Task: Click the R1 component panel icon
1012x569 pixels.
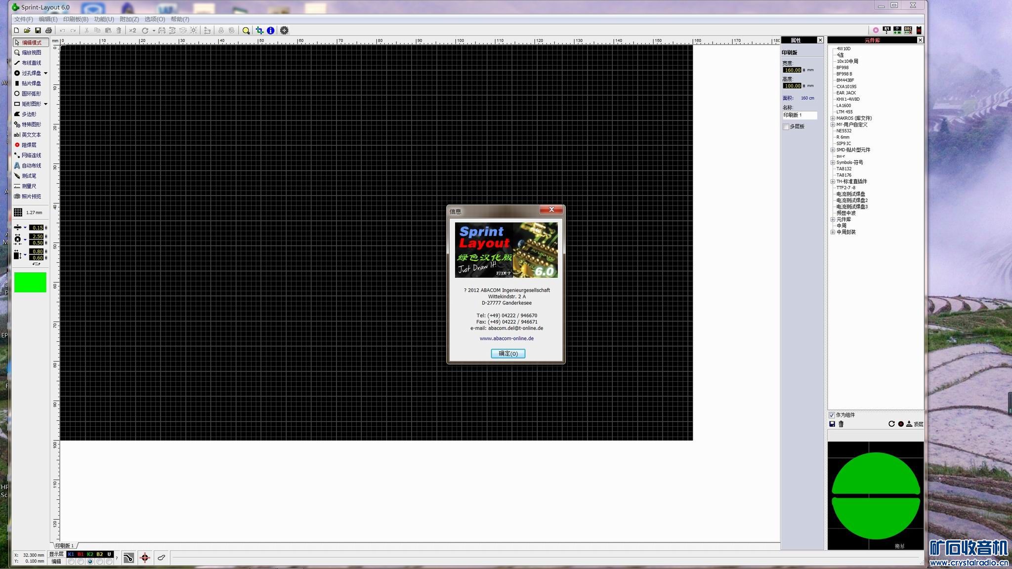Action: tap(886, 30)
